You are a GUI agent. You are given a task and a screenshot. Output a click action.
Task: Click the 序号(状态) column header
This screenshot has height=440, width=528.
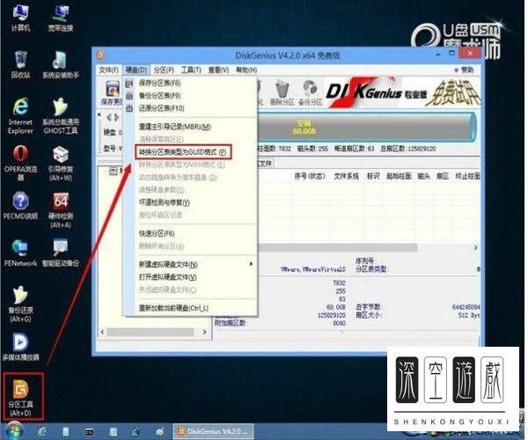310,176
